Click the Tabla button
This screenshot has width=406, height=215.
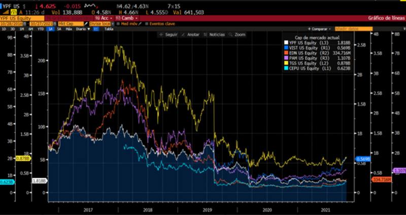coord(108,29)
